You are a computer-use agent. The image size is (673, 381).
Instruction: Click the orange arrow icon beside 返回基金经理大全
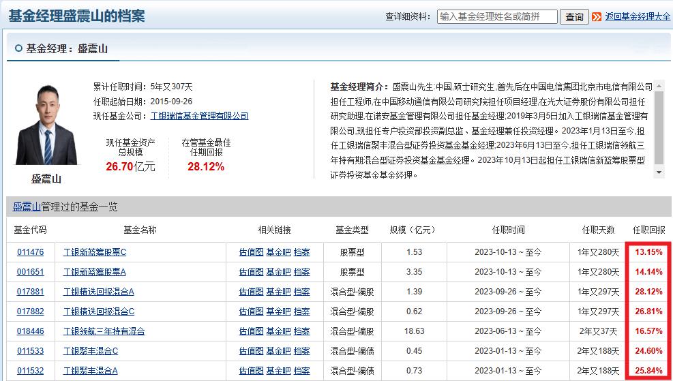point(597,17)
